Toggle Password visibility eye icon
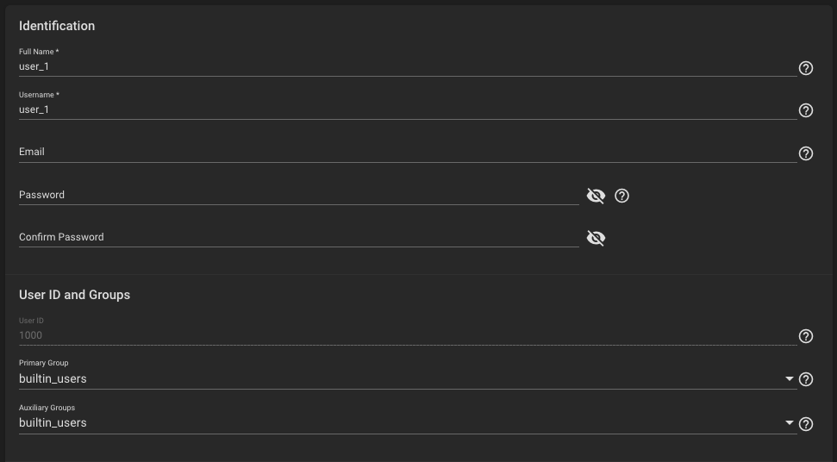Image resolution: width=837 pixels, height=462 pixels. [x=596, y=196]
